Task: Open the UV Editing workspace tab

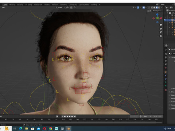Action: point(28,5)
